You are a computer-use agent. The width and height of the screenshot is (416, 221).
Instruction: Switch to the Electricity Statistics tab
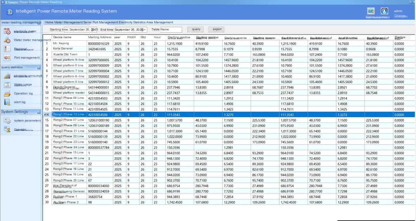tap(132, 22)
